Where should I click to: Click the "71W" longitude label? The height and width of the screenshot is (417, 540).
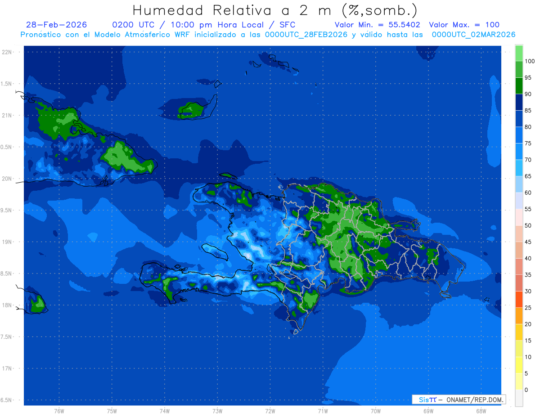point(323,411)
